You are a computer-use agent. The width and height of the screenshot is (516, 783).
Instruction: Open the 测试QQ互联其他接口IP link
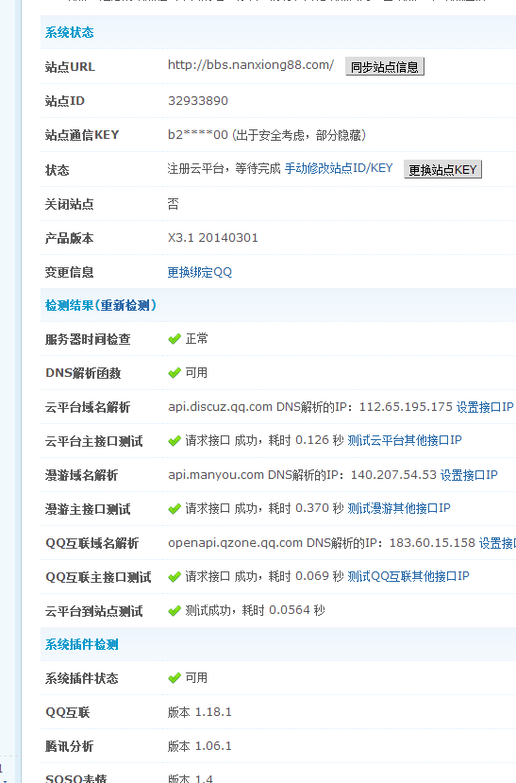(x=408, y=576)
